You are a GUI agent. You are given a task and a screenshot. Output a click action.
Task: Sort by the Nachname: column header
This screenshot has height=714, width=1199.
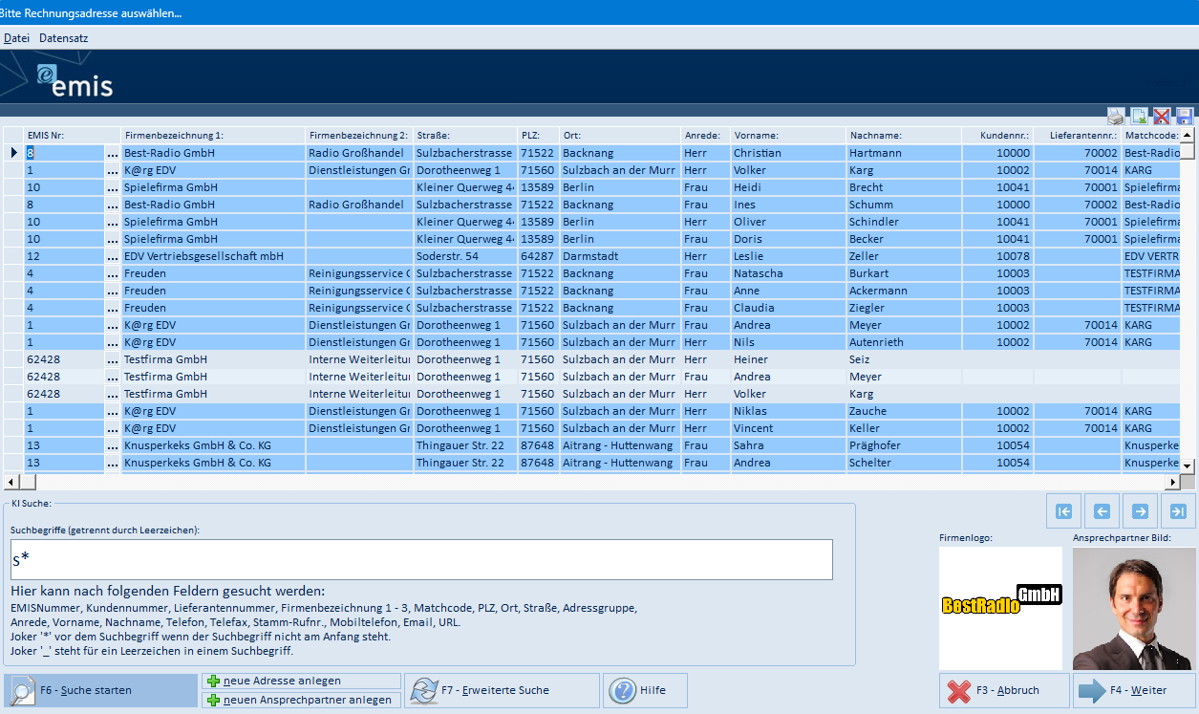pyautogui.click(x=904, y=136)
